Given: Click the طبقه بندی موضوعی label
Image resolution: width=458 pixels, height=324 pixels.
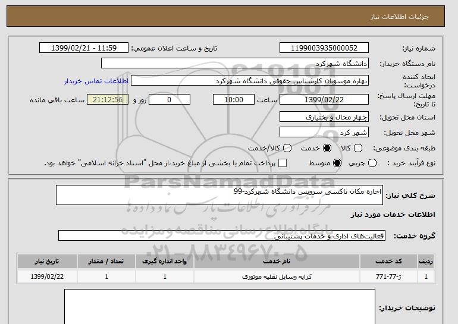Looking at the screenshot, I should [x=404, y=148].
